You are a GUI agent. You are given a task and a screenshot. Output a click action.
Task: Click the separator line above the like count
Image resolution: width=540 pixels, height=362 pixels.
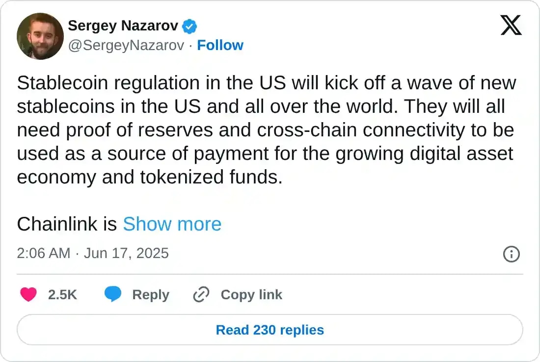[x=270, y=274]
